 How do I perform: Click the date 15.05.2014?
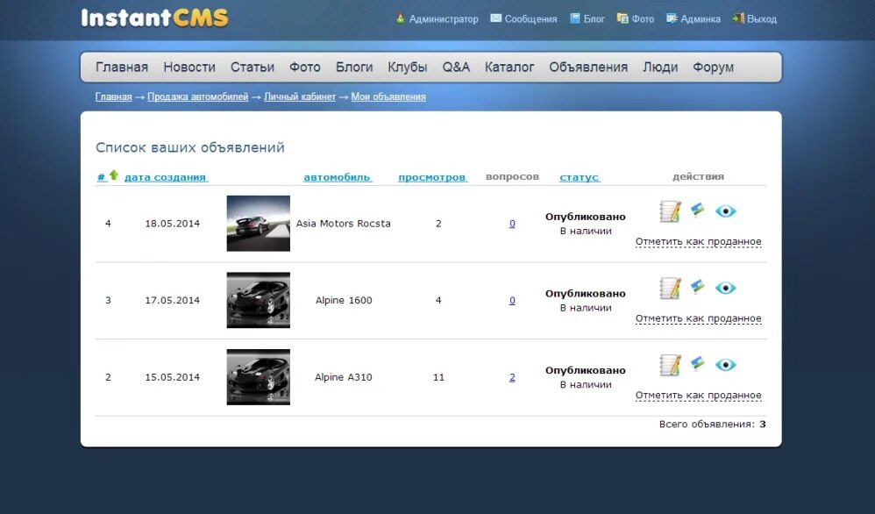tap(173, 377)
